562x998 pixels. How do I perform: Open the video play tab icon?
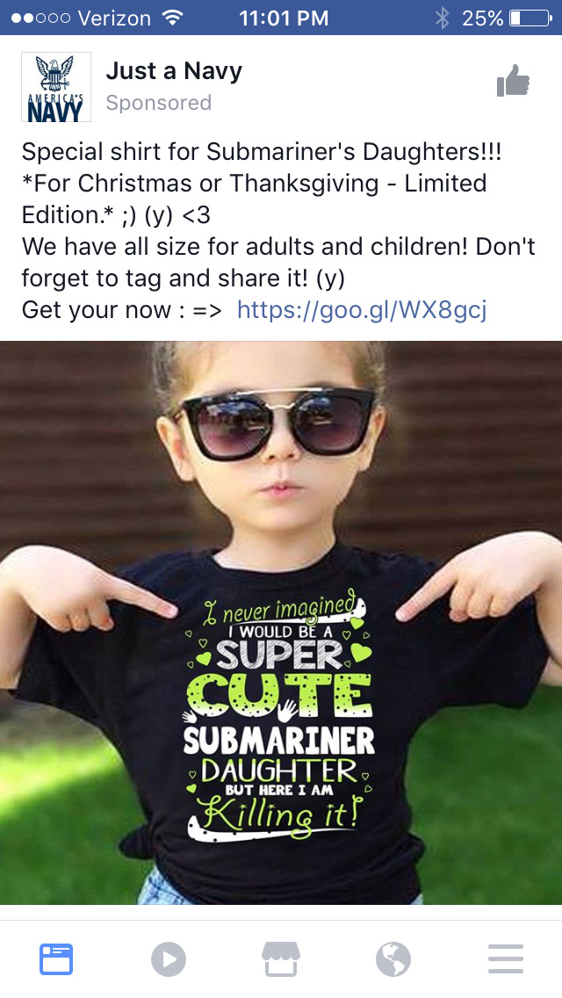click(169, 959)
